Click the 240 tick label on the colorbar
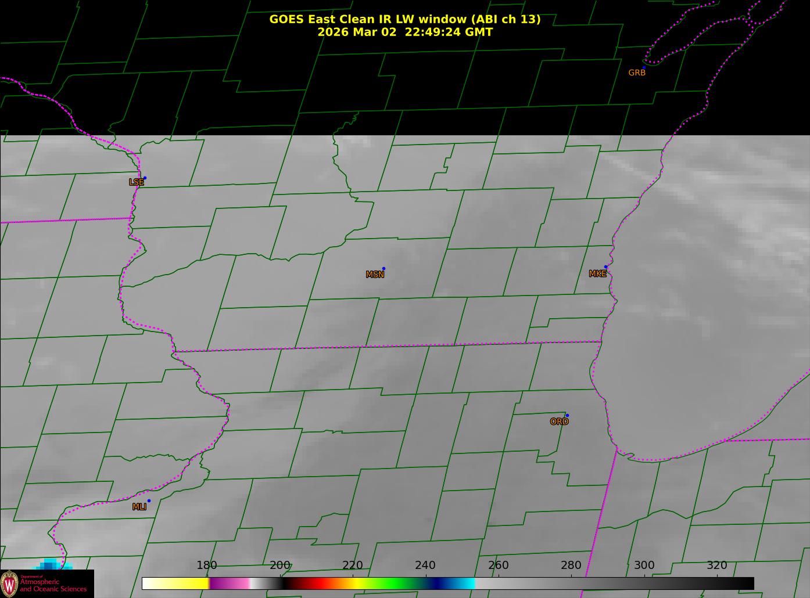 tap(425, 565)
